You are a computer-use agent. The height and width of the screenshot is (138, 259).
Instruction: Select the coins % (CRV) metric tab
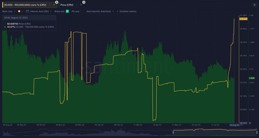pyautogui.click(x=25, y=5)
